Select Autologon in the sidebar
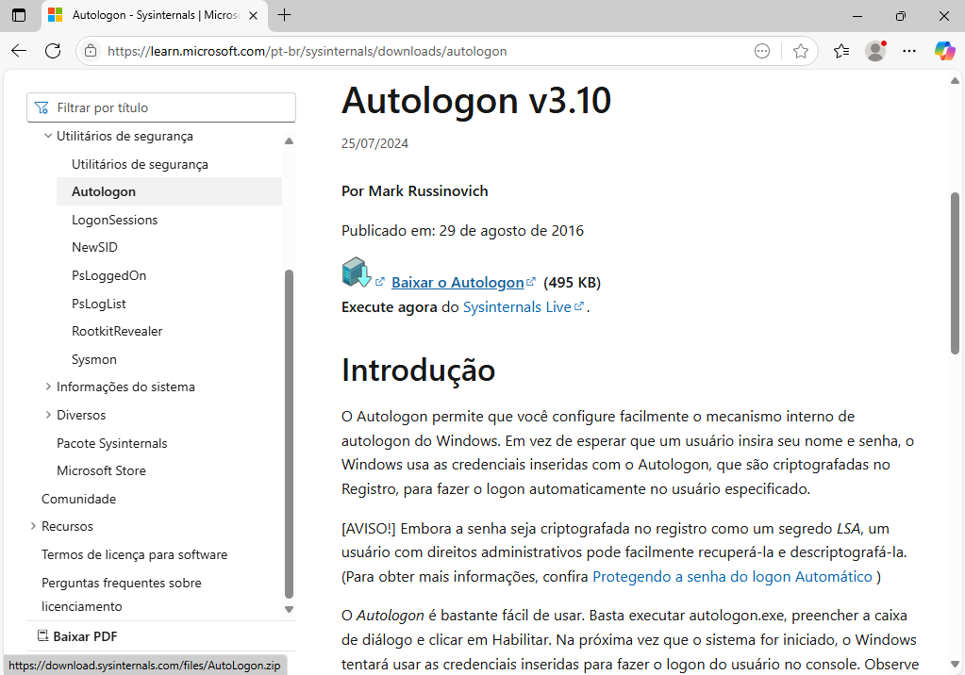 point(169,191)
